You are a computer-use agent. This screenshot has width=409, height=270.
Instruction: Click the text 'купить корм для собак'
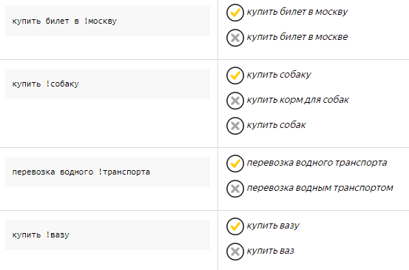point(298,100)
